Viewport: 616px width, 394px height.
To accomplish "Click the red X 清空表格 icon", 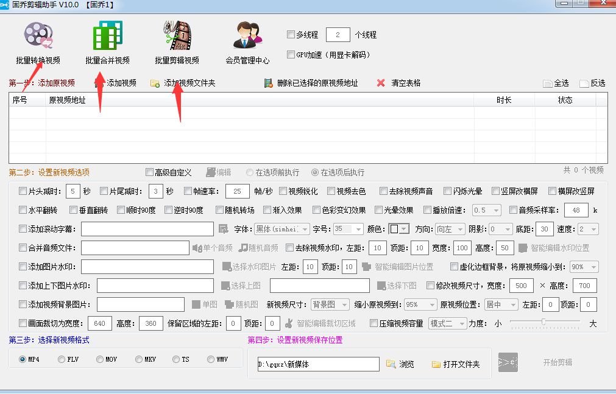I will (x=381, y=83).
